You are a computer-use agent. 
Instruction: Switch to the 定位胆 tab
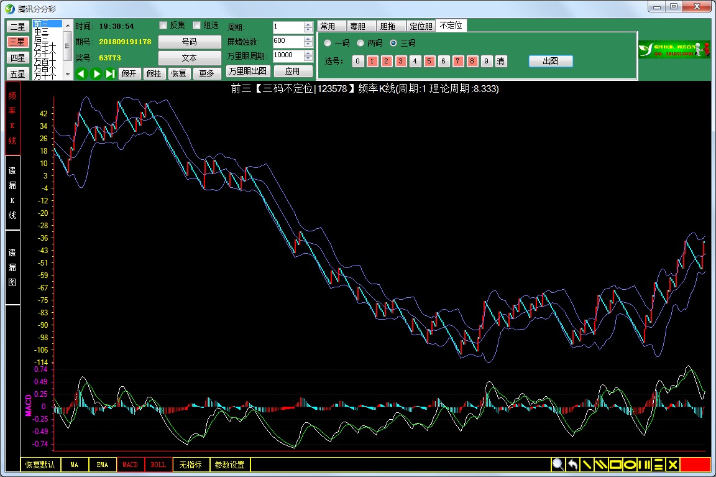[421, 26]
